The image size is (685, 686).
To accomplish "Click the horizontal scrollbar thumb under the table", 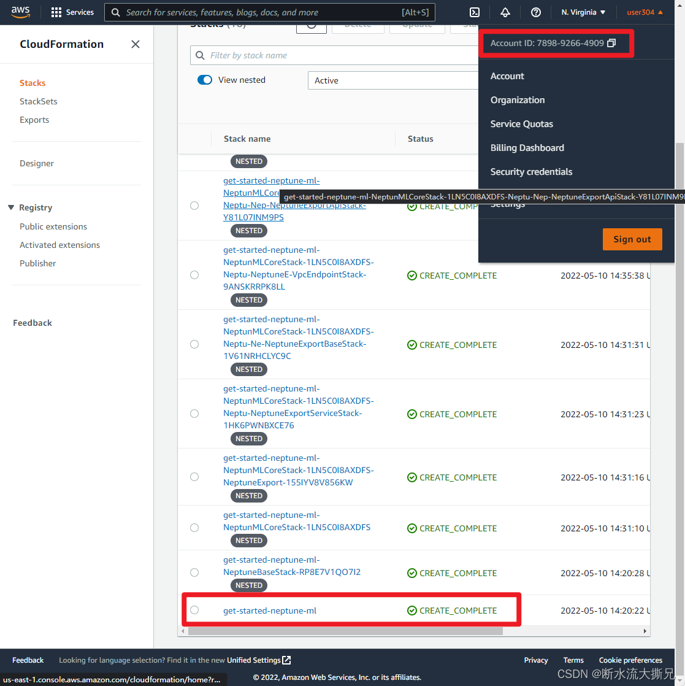I will coord(345,631).
